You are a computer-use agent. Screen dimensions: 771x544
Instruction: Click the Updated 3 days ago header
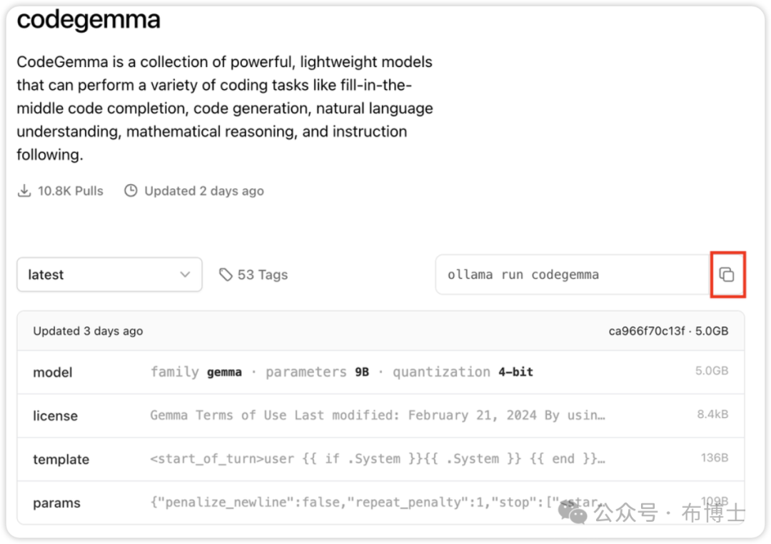88,331
